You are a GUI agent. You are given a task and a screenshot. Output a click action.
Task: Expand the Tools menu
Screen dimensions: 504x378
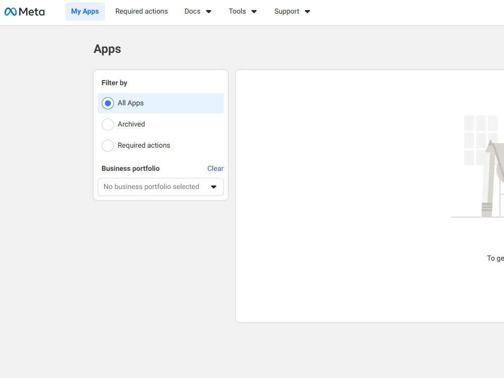coord(243,12)
